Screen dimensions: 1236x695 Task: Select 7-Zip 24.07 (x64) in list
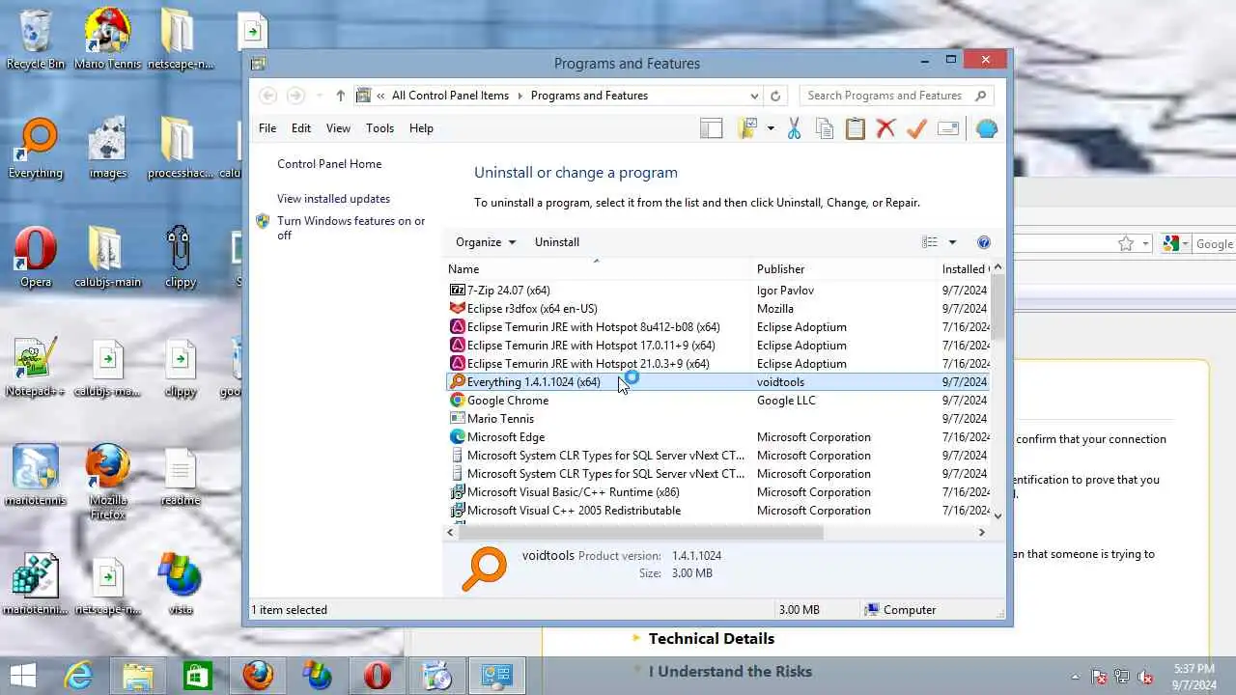pyautogui.click(x=717, y=291)
